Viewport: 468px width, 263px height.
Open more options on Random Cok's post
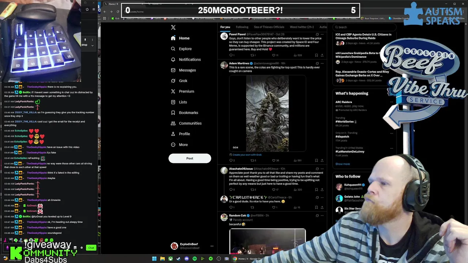[x=322, y=216]
